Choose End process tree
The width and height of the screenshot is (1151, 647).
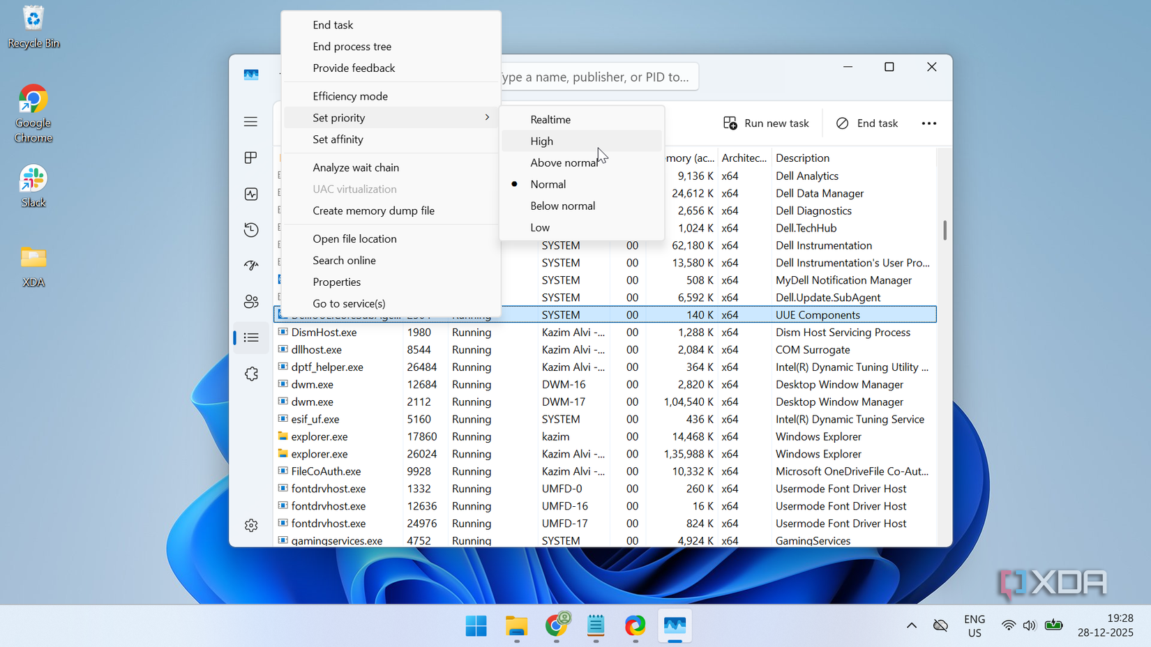(x=391, y=47)
